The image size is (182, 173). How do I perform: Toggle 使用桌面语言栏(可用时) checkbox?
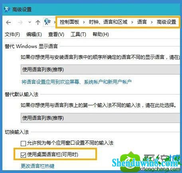23,155
